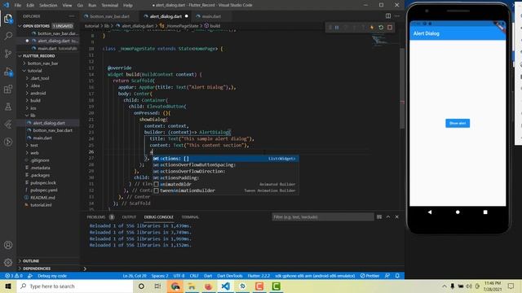522x293 pixels.
Task: Click the Windows search box
Action: click(75, 286)
